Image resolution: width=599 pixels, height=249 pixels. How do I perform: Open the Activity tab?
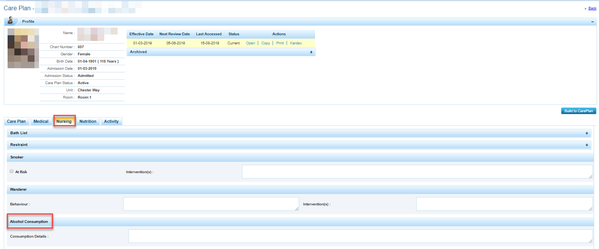coord(111,122)
